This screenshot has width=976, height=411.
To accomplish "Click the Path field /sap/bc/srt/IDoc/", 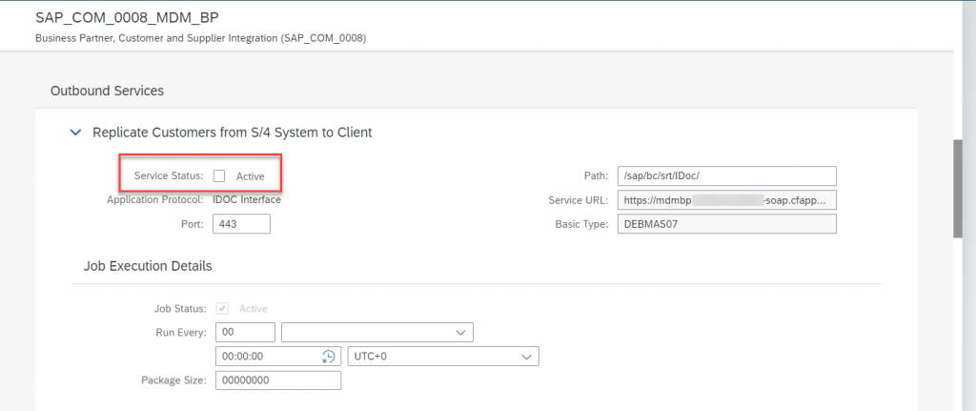I will (x=727, y=175).
